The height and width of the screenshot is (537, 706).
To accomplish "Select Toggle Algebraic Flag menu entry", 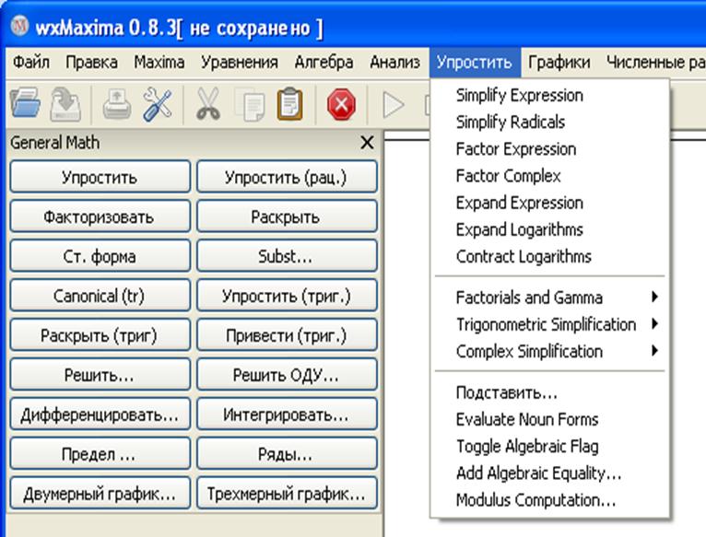I will pyautogui.click(x=549, y=447).
